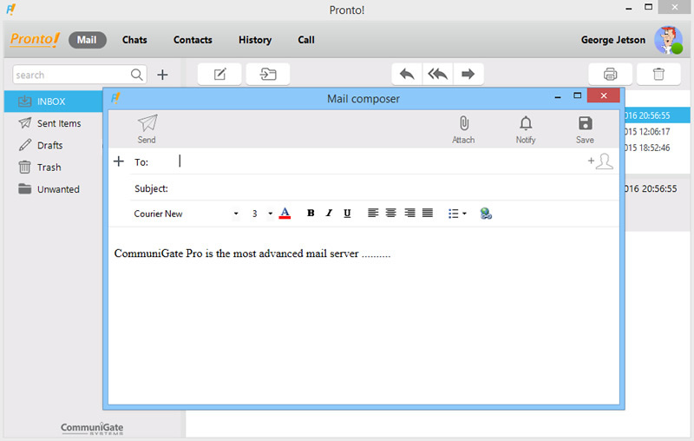Open the Sent Items folder
Screen dimensions: 694x441
click(x=54, y=123)
